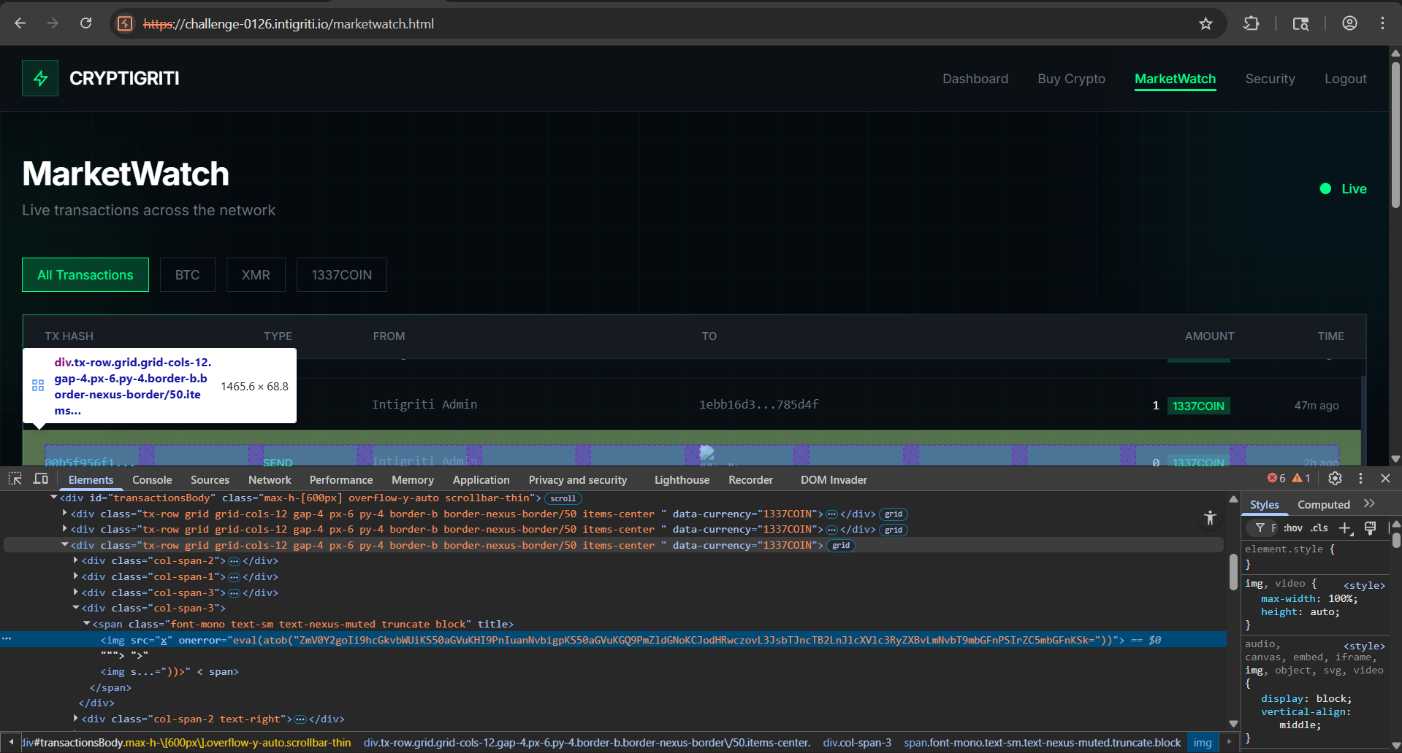
Task: Expand the col-span-2 text-right div node
Action: 76,719
